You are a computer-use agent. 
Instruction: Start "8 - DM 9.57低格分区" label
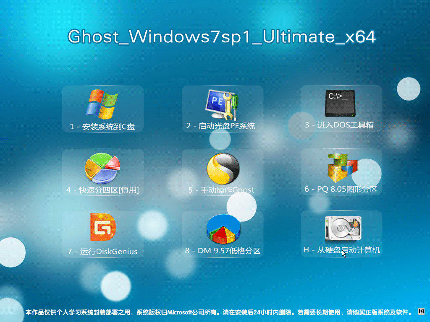point(223,251)
